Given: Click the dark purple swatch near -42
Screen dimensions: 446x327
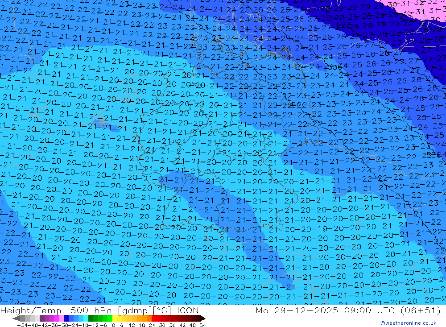Looking at the screenshot, I should coord(42,318).
